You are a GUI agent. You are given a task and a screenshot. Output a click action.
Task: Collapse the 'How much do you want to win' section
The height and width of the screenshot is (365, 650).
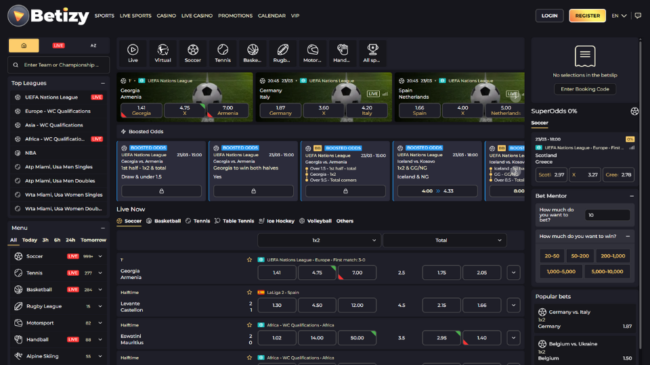(x=628, y=237)
